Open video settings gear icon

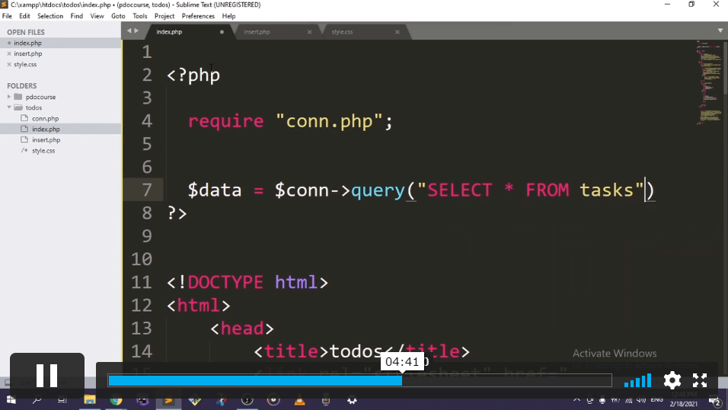[672, 380]
